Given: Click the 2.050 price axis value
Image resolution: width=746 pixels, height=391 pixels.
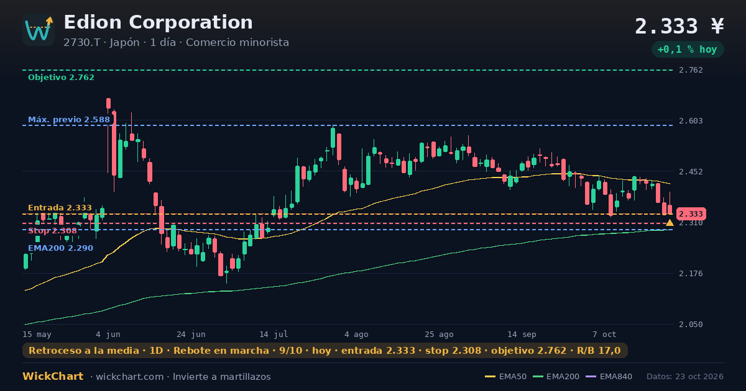Looking at the screenshot, I should pos(691,325).
